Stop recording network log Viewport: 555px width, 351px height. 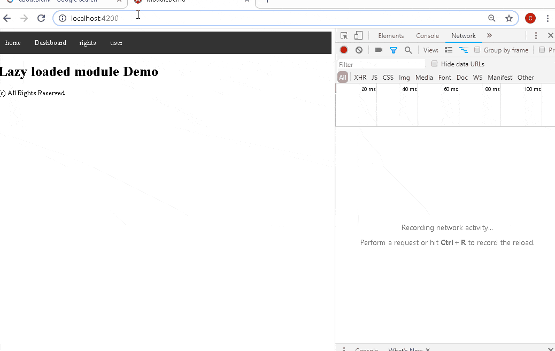point(344,50)
